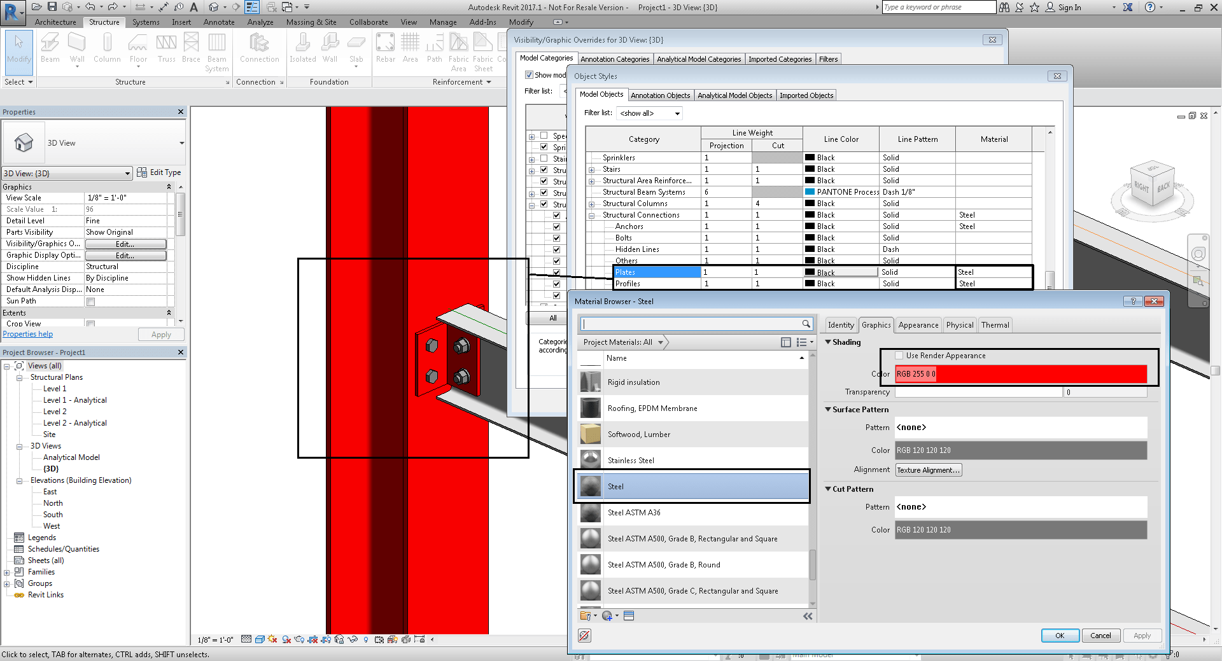Click Edit button for Graphic Display Options
The width and height of the screenshot is (1222, 661).
click(125, 256)
